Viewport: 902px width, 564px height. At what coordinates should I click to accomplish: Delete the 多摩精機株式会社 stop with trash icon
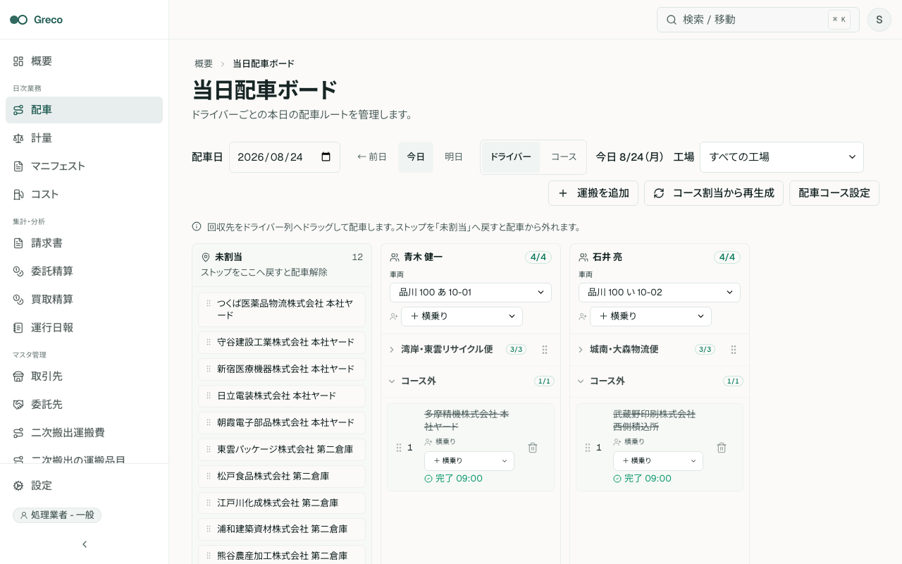[533, 448]
